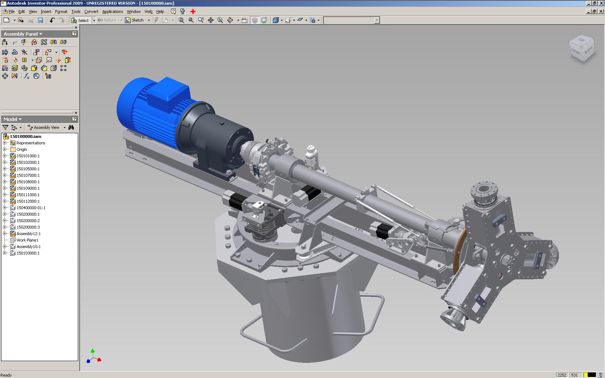Open the Convert menu
This screenshot has height=378, width=605.
[x=91, y=12]
